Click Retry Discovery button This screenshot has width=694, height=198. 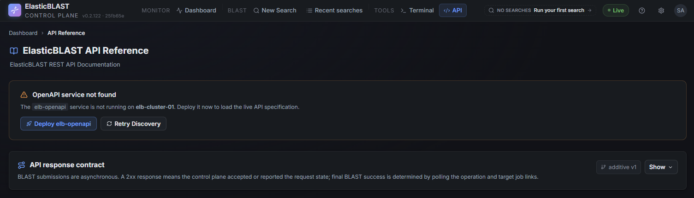click(x=133, y=124)
